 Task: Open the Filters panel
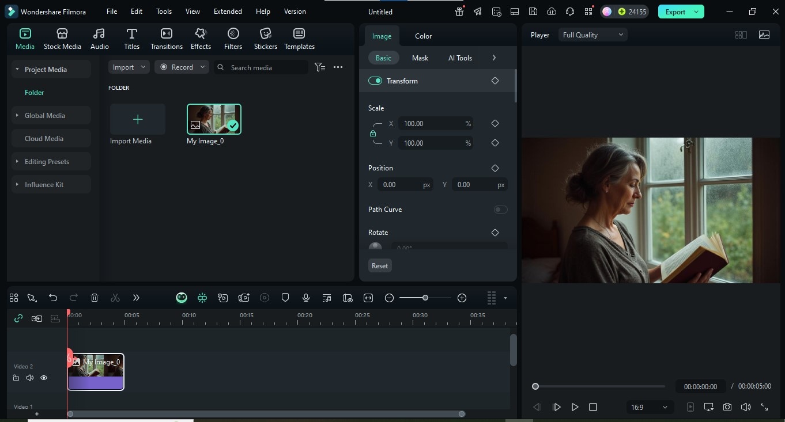pyautogui.click(x=233, y=39)
